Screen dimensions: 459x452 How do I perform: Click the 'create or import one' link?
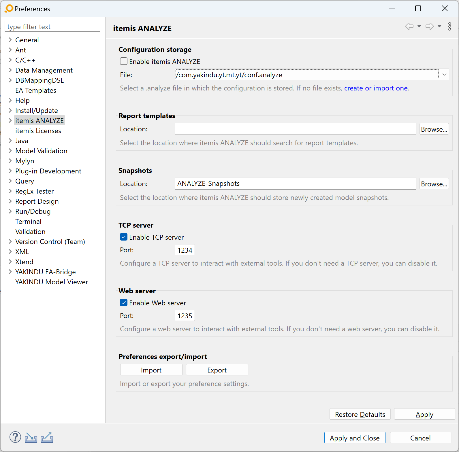pyautogui.click(x=376, y=88)
